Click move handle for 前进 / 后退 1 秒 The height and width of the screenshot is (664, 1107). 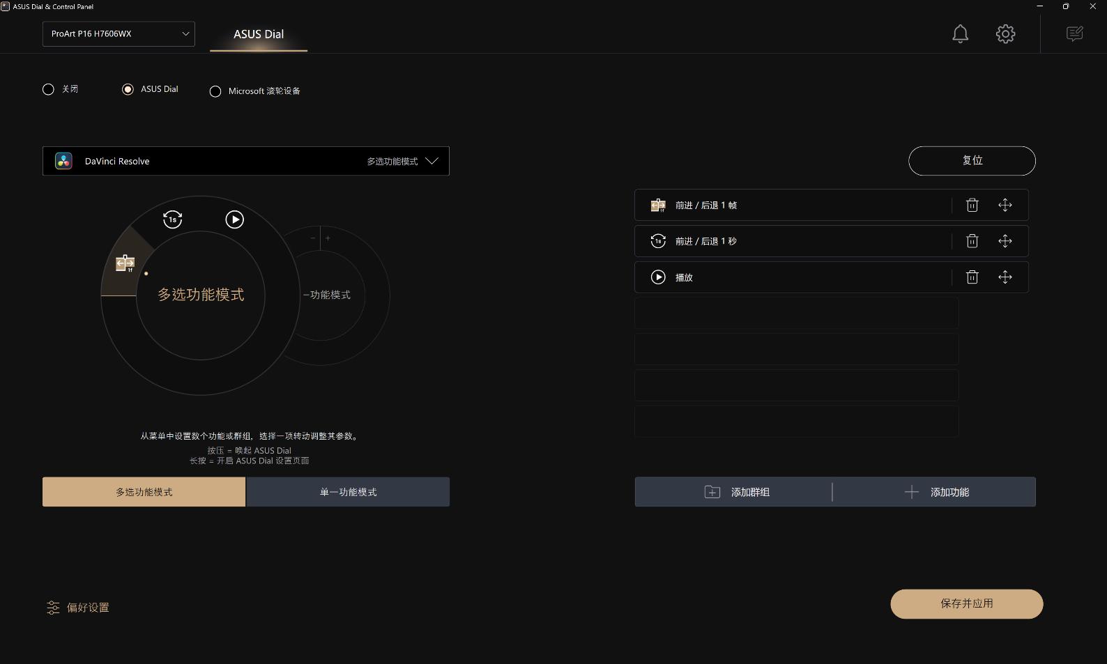(1005, 241)
